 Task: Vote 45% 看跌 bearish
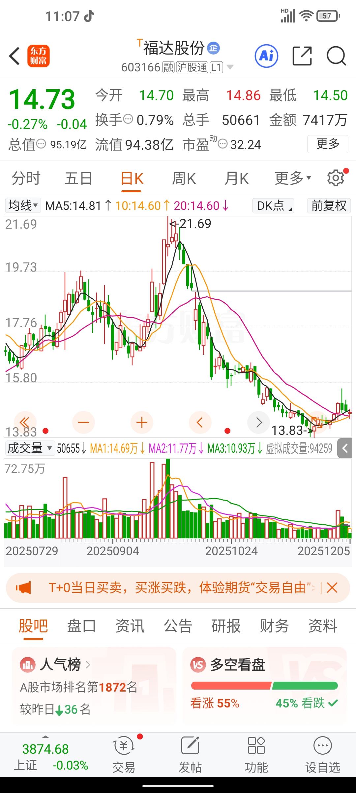307,703
